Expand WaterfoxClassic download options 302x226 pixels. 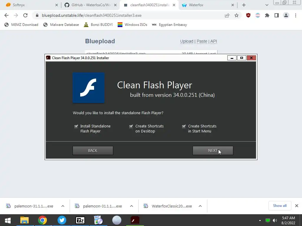tap(200, 206)
